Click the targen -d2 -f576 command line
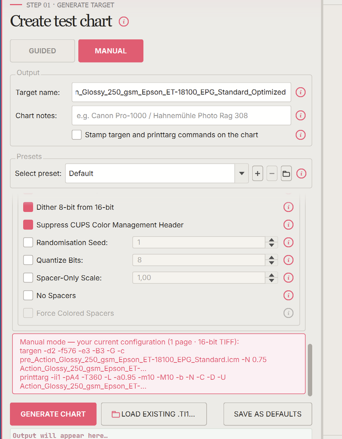 [x=72, y=351]
